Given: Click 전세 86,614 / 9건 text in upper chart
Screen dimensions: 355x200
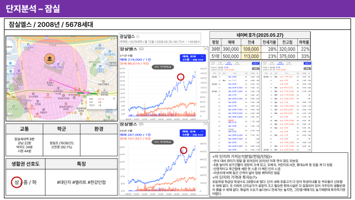Looking at the screenshot, I should tap(134, 63).
